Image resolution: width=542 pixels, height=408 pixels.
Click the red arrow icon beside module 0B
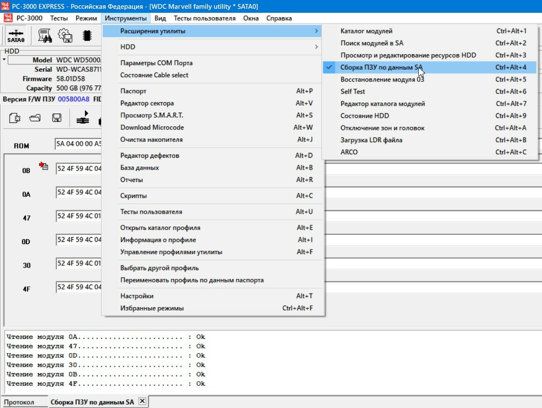[x=43, y=166]
